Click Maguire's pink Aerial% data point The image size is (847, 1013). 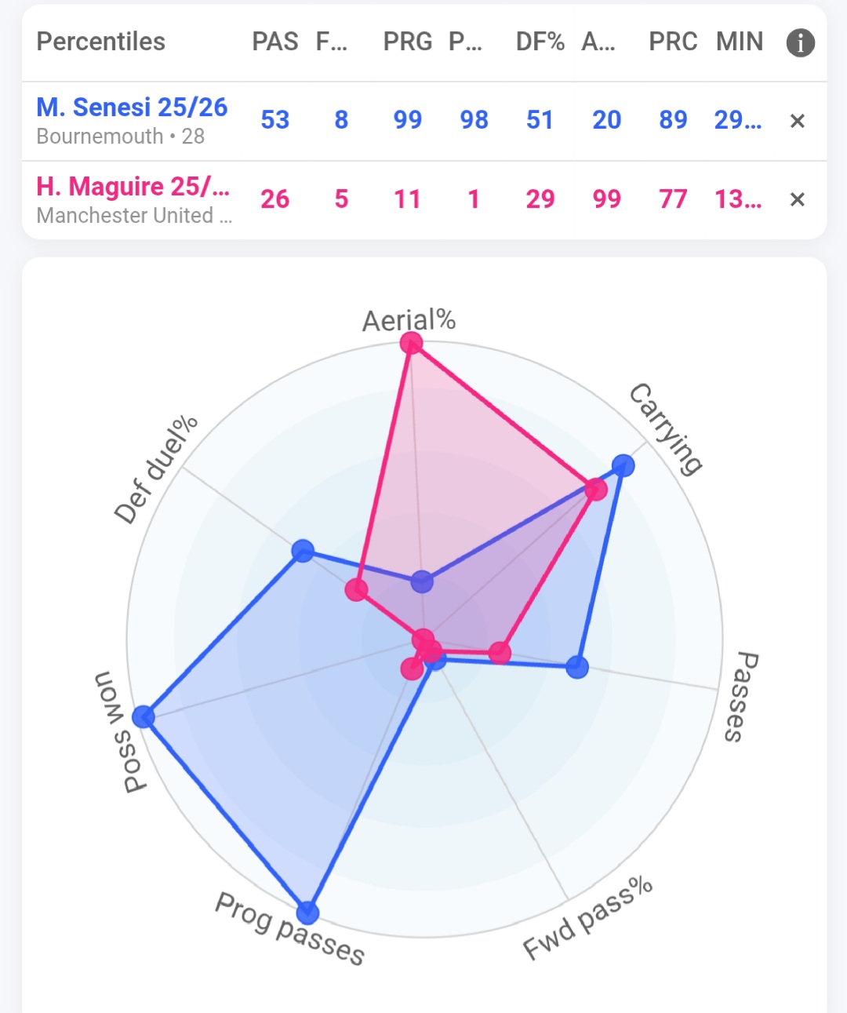click(411, 343)
